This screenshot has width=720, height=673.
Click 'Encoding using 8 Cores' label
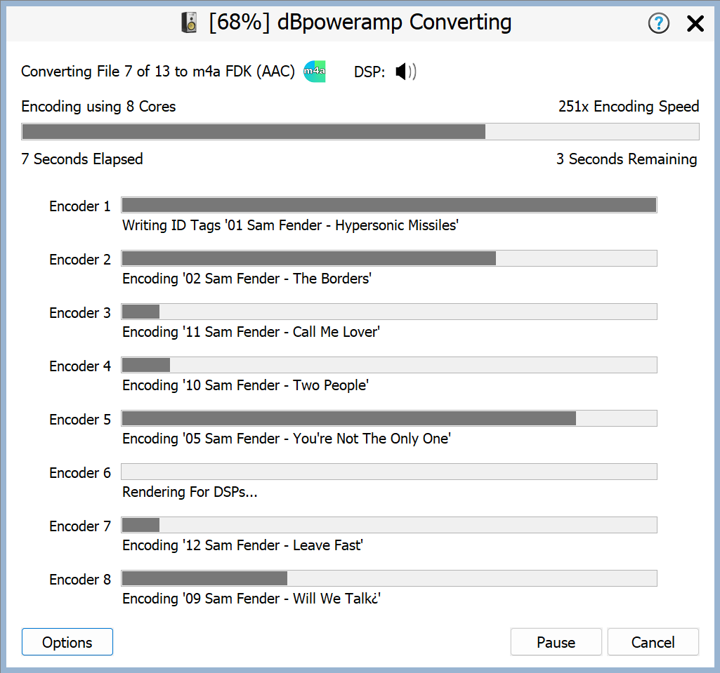[98, 107]
